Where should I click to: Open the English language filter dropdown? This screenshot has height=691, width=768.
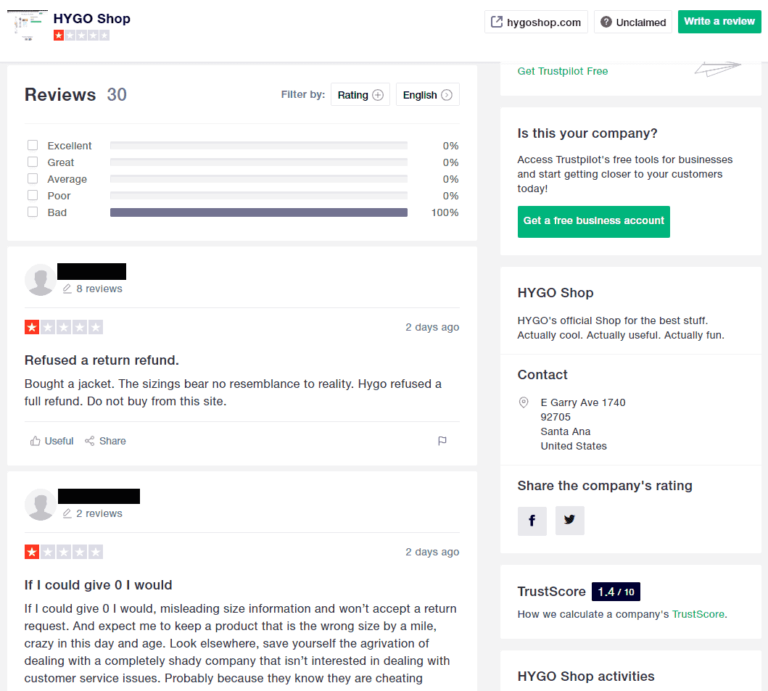[427, 94]
